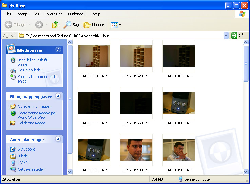Open the Foretrukne menu
This screenshot has height=184, width=250.
click(x=53, y=14)
